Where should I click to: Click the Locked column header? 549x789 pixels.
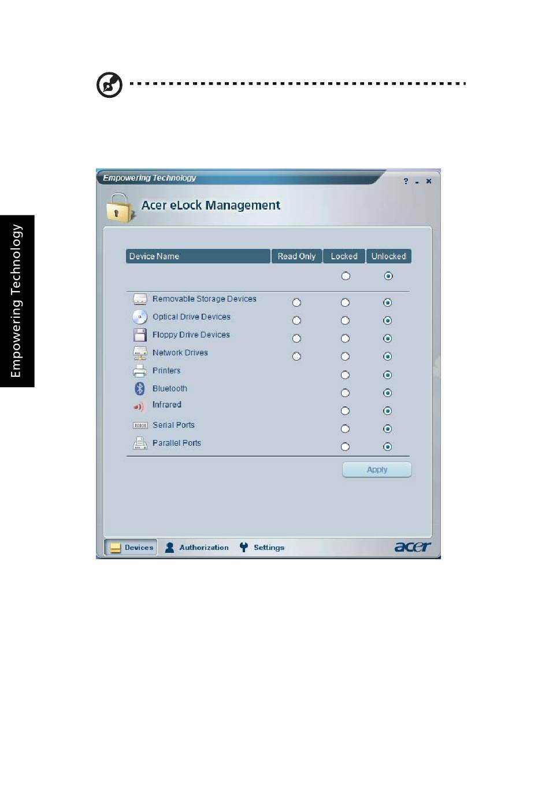(344, 256)
